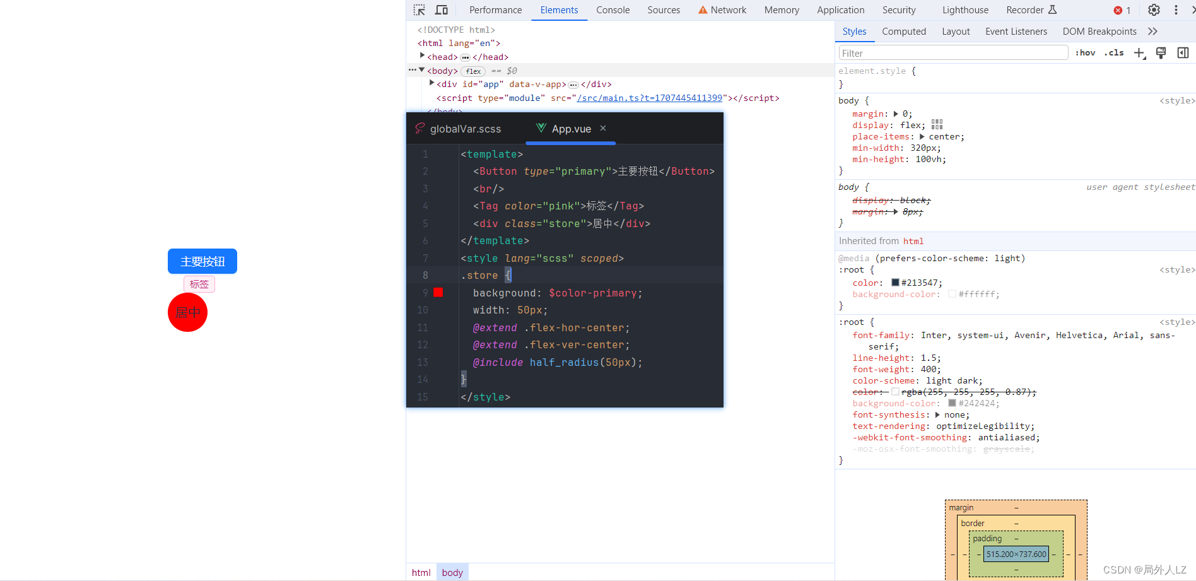This screenshot has height=581, width=1196.
Task: Click the Styles Filter input field
Action: 953,53
